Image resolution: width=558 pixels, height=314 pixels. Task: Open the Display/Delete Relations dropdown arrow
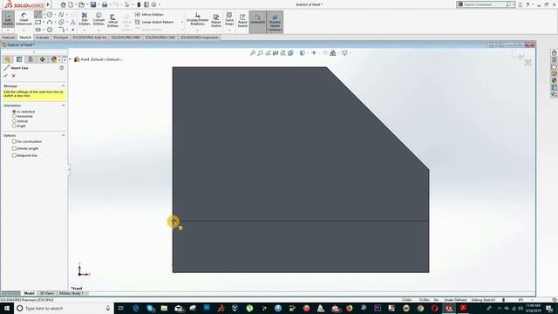pyautogui.click(x=198, y=31)
